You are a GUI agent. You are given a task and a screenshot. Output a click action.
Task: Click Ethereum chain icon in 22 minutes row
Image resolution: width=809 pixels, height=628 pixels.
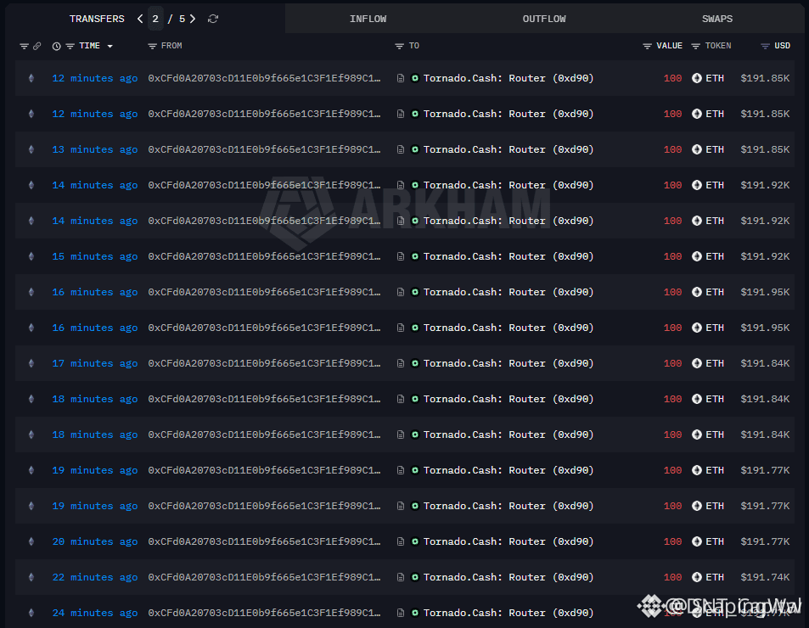tap(31, 577)
